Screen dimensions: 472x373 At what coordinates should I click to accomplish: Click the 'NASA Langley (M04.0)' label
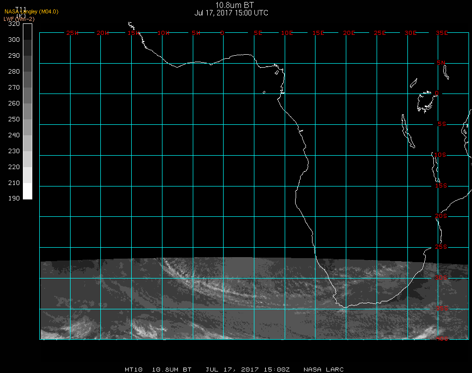pos(31,12)
